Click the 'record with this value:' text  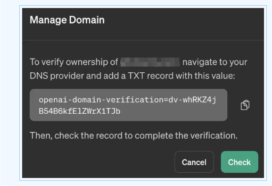pyautogui.click(x=191, y=76)
